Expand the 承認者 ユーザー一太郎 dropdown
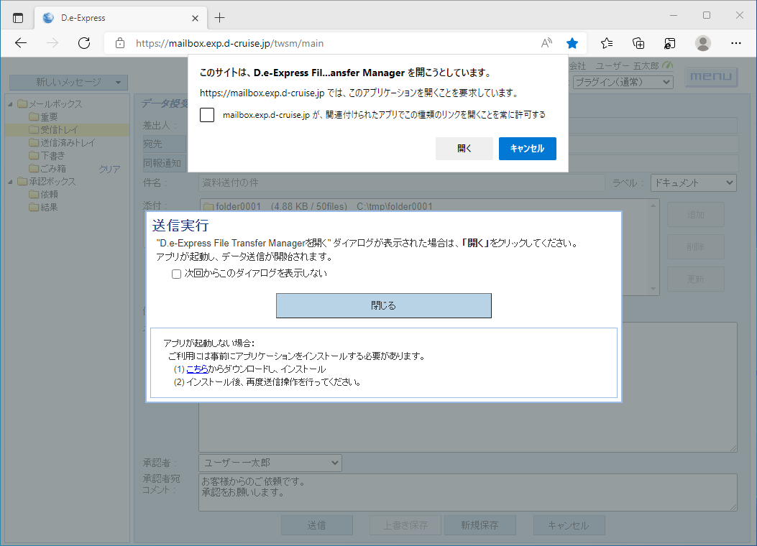Screen dimensions: 757x546 coord(270,463)
